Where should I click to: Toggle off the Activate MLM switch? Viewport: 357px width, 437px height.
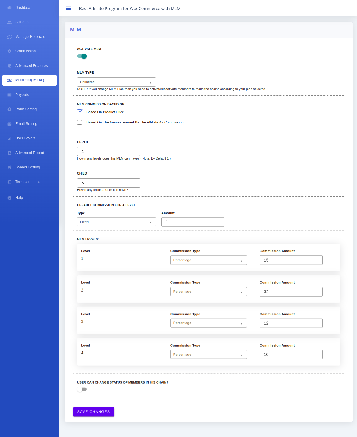tap(82, 56)
